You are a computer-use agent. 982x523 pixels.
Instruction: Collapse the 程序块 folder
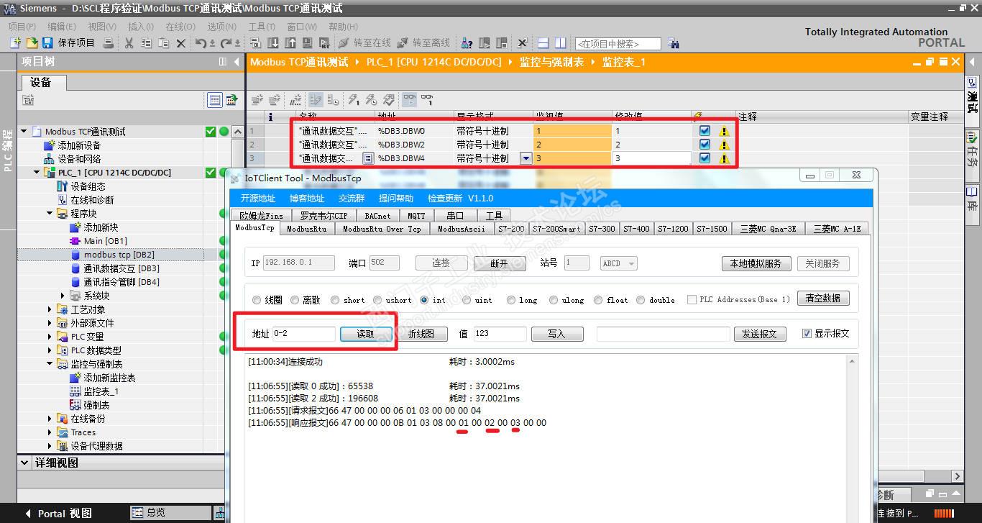coord(50,214)
